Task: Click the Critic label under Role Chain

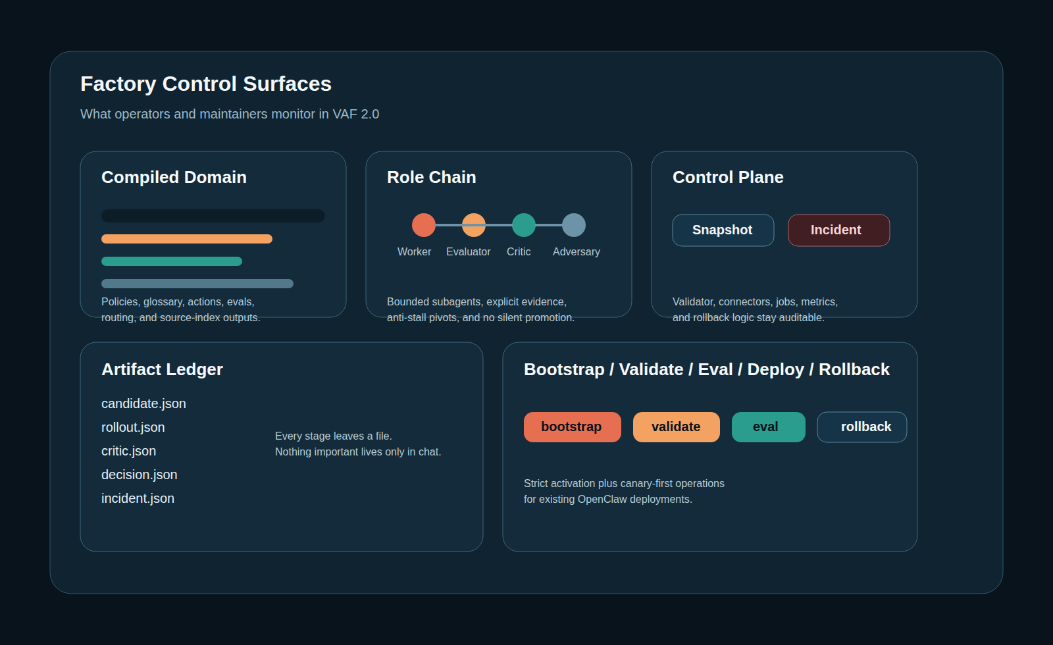Action: [x=519, y=251]
